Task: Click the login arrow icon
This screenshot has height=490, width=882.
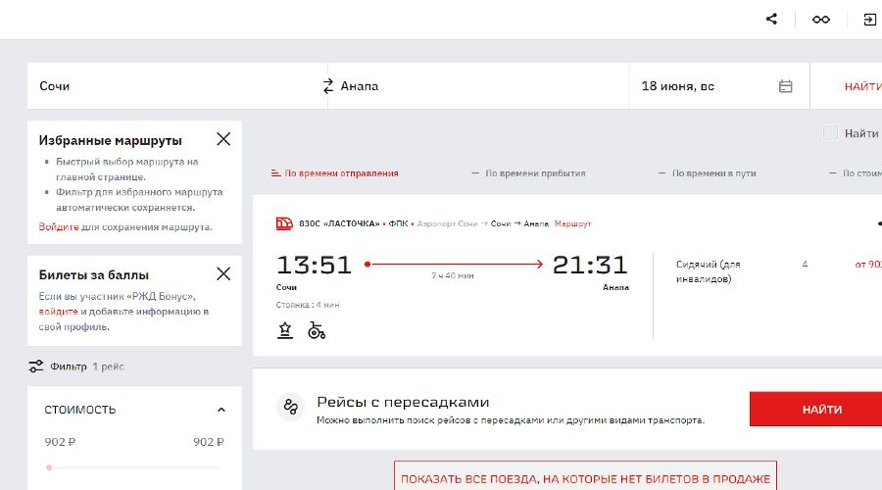Action: point(869,20)
